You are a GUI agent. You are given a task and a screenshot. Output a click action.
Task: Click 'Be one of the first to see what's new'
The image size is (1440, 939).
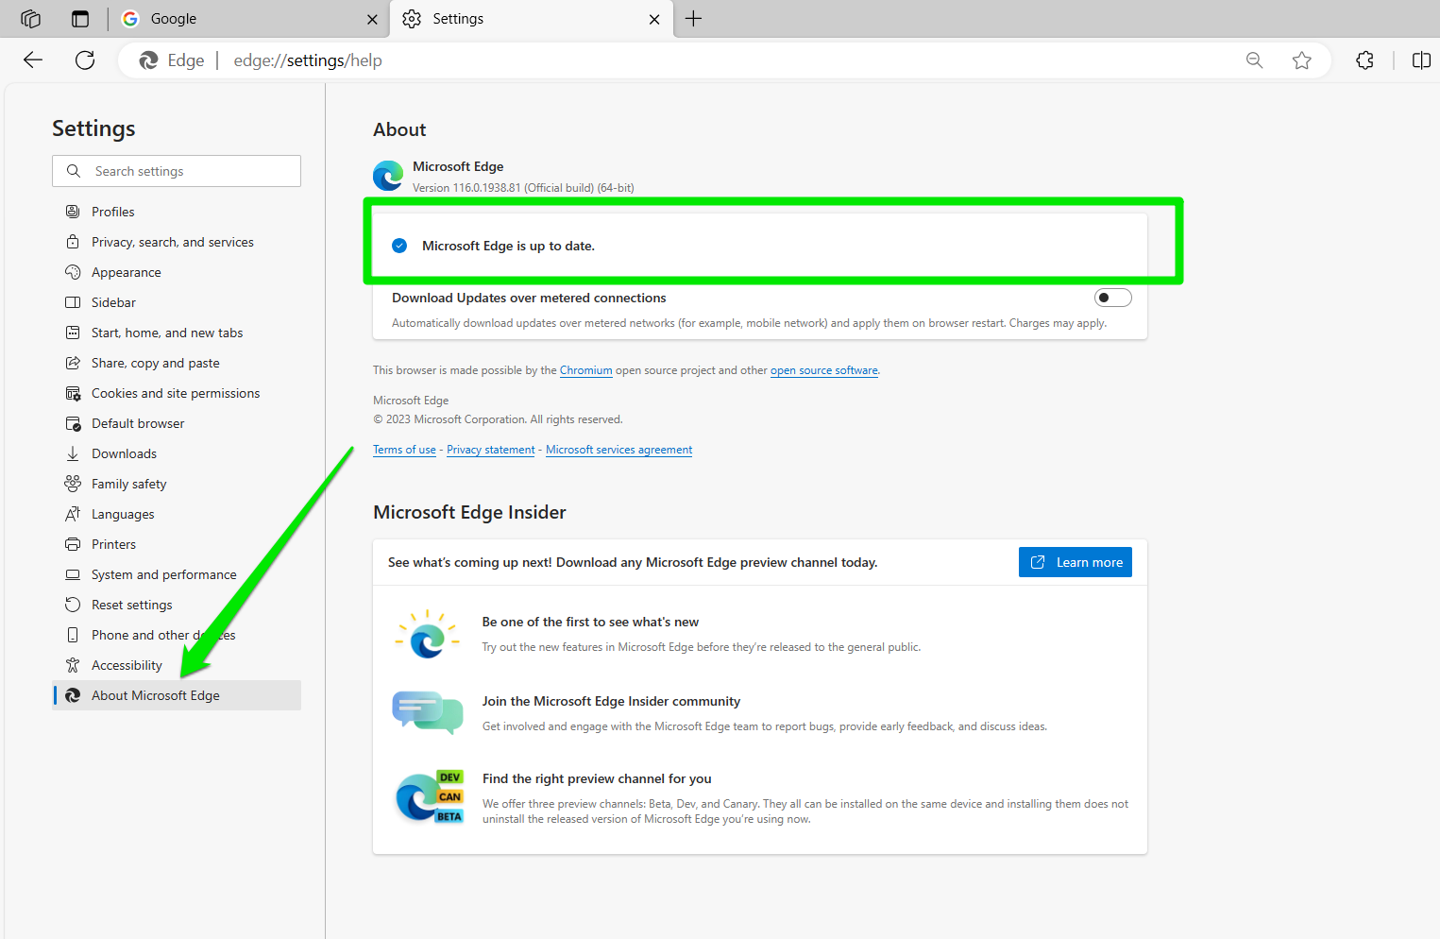590,622
